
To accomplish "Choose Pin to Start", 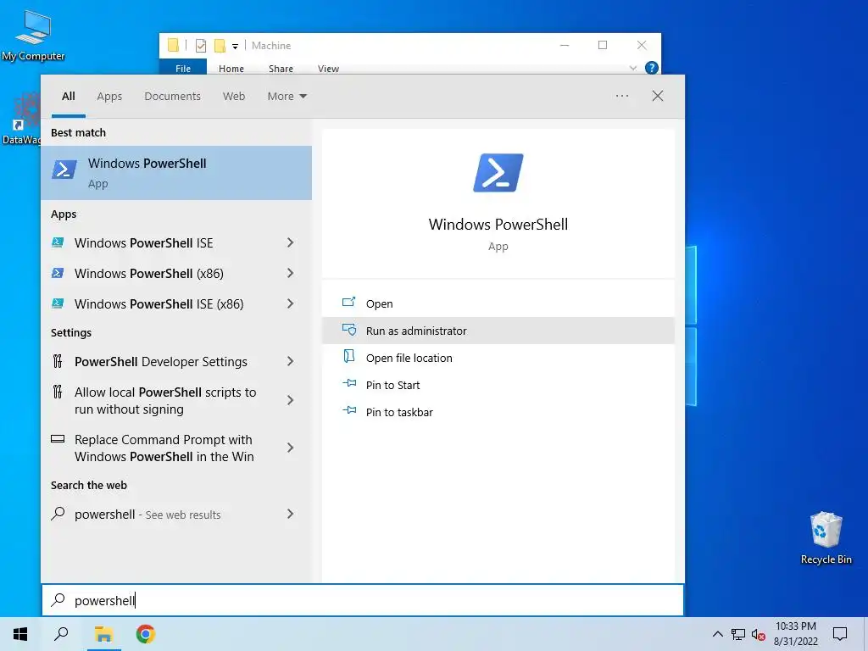I will 498,385.
